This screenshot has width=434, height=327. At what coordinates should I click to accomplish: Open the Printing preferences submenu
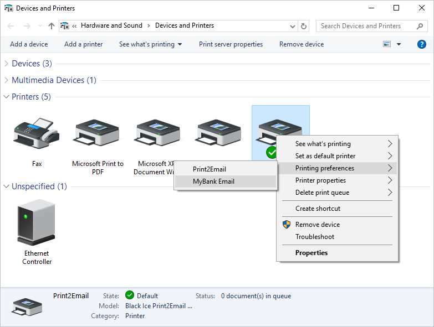[x=337, y=168]
